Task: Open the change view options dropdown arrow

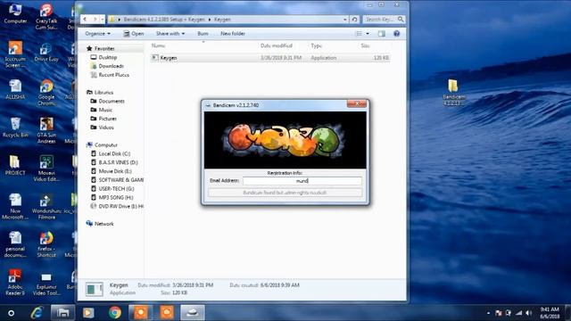Action: 368,34
